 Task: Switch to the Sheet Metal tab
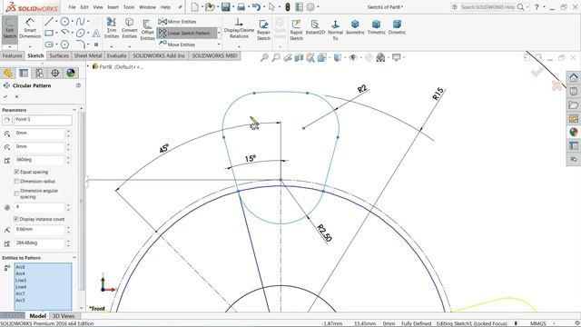88,55
